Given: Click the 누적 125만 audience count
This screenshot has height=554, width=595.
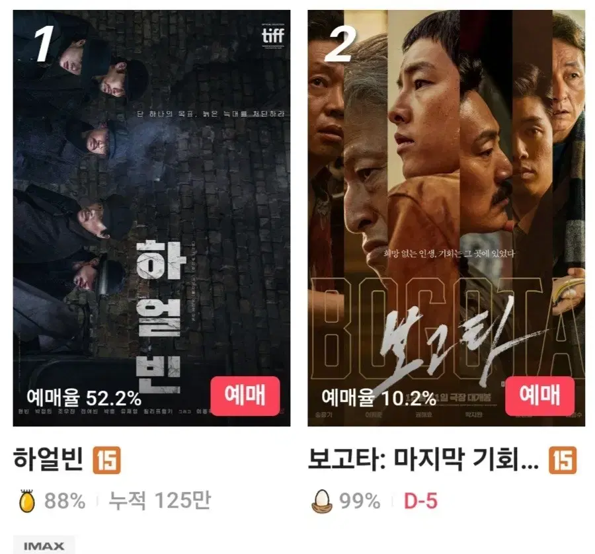Looking at the screenshot, I should pos(160,500).
